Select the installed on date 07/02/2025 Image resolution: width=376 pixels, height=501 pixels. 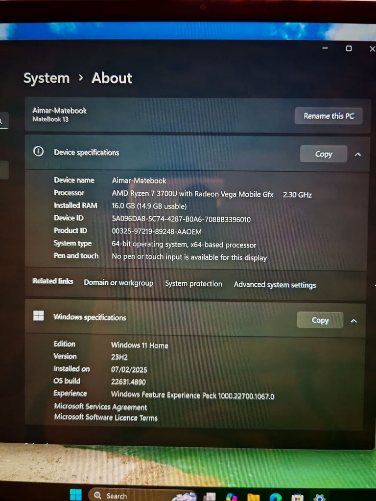click(129, 370)
